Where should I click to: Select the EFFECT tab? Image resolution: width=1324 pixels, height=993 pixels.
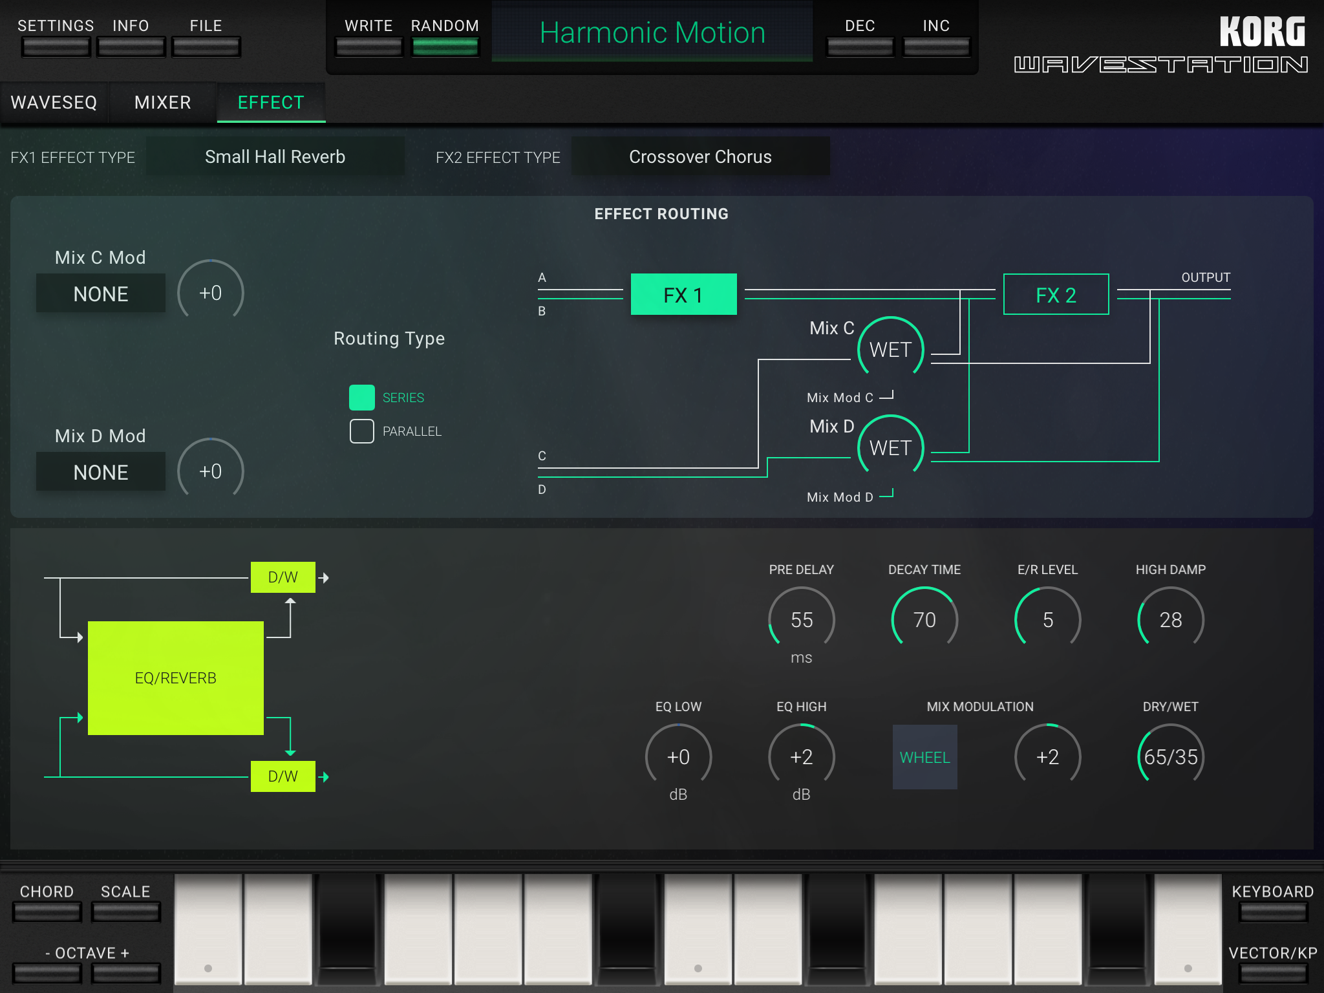[271, 102]
